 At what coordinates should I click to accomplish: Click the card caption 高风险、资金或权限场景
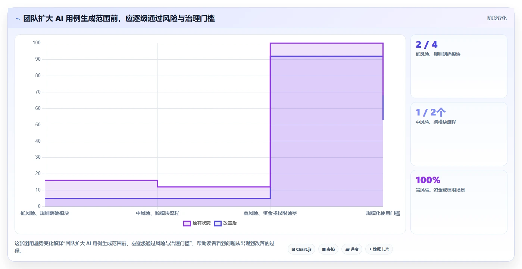point(440,190)
